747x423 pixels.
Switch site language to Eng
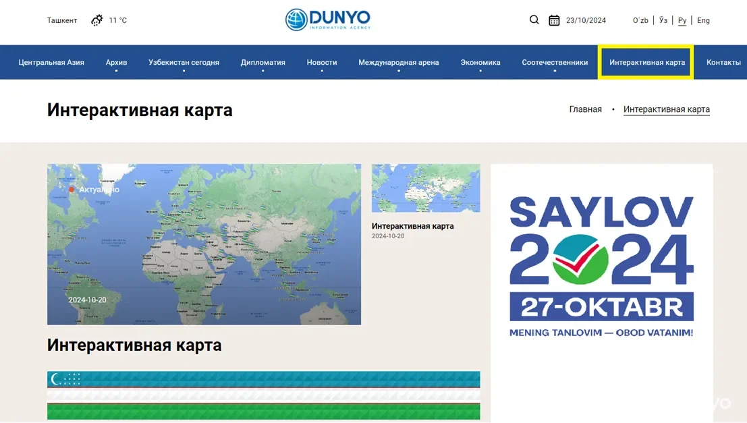703,20
